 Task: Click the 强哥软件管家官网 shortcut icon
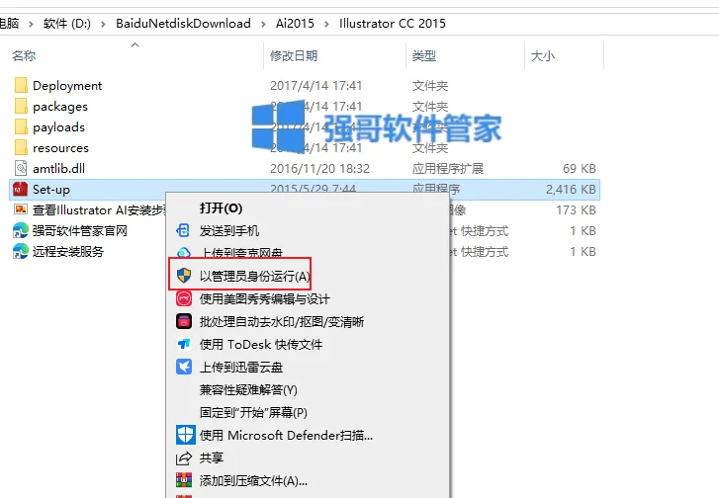click(21, 230)
